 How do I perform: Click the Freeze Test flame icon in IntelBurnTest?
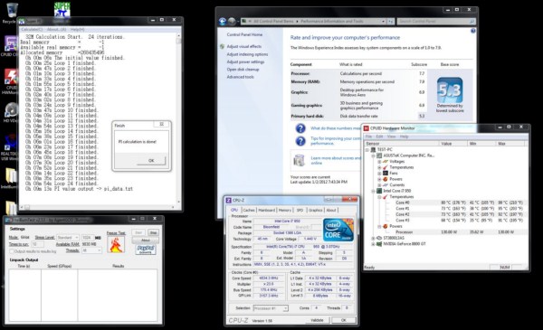[116, 244]
